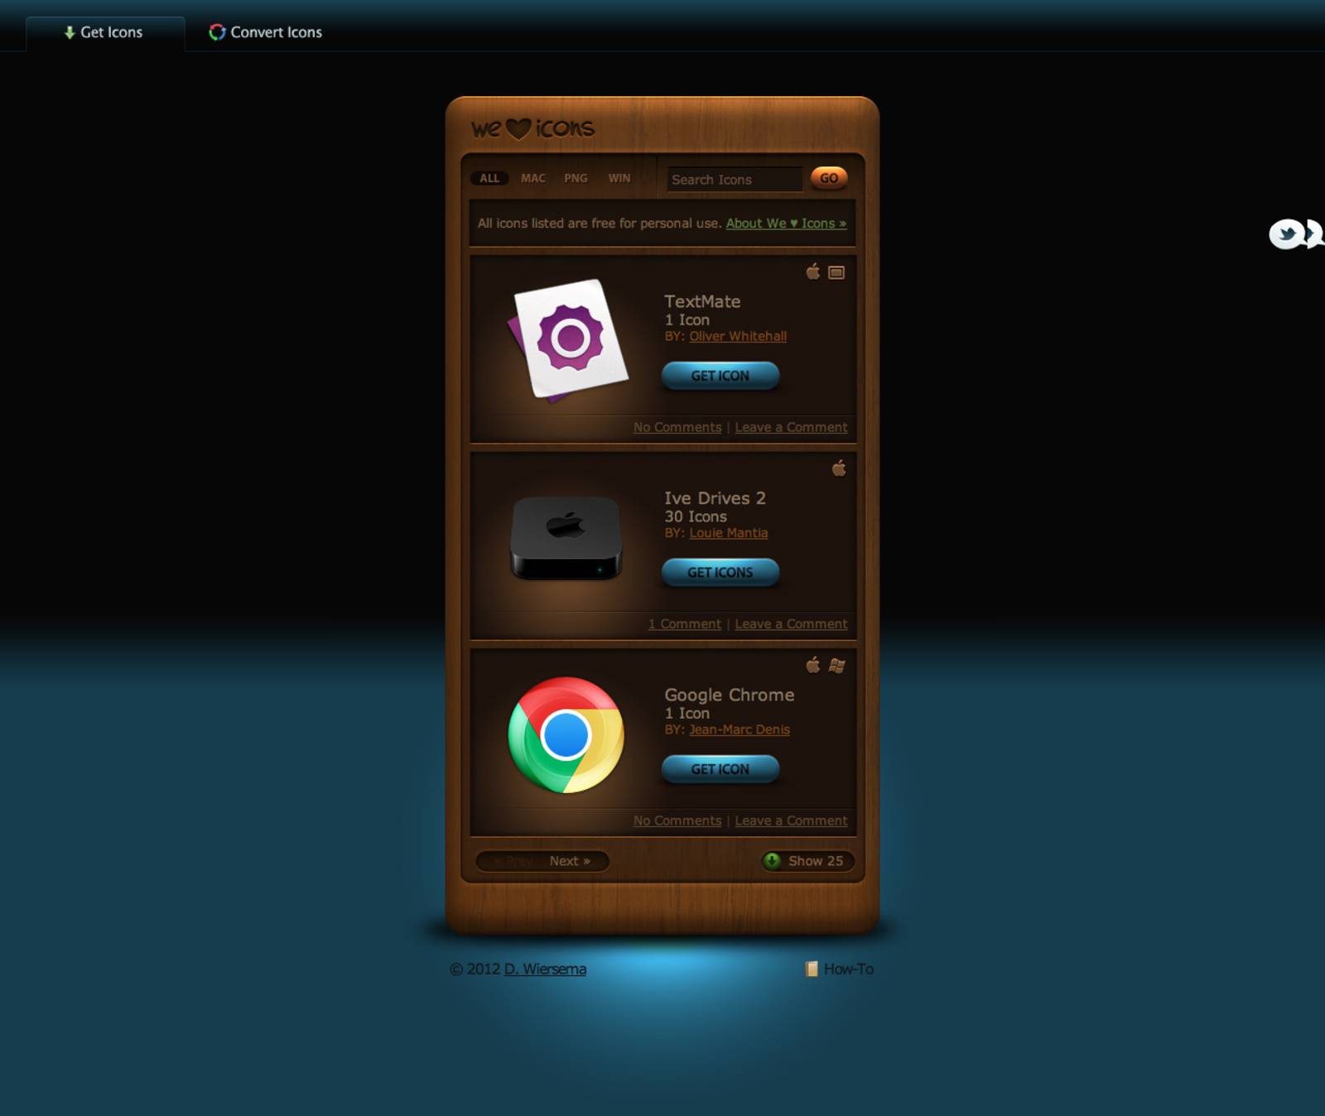Click GET ICON for Google Chrome
The image size is (1325, 1116).
pos(720,769)
